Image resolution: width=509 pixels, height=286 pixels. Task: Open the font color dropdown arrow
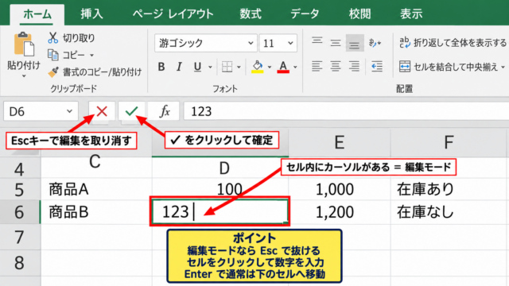[295, 67]
